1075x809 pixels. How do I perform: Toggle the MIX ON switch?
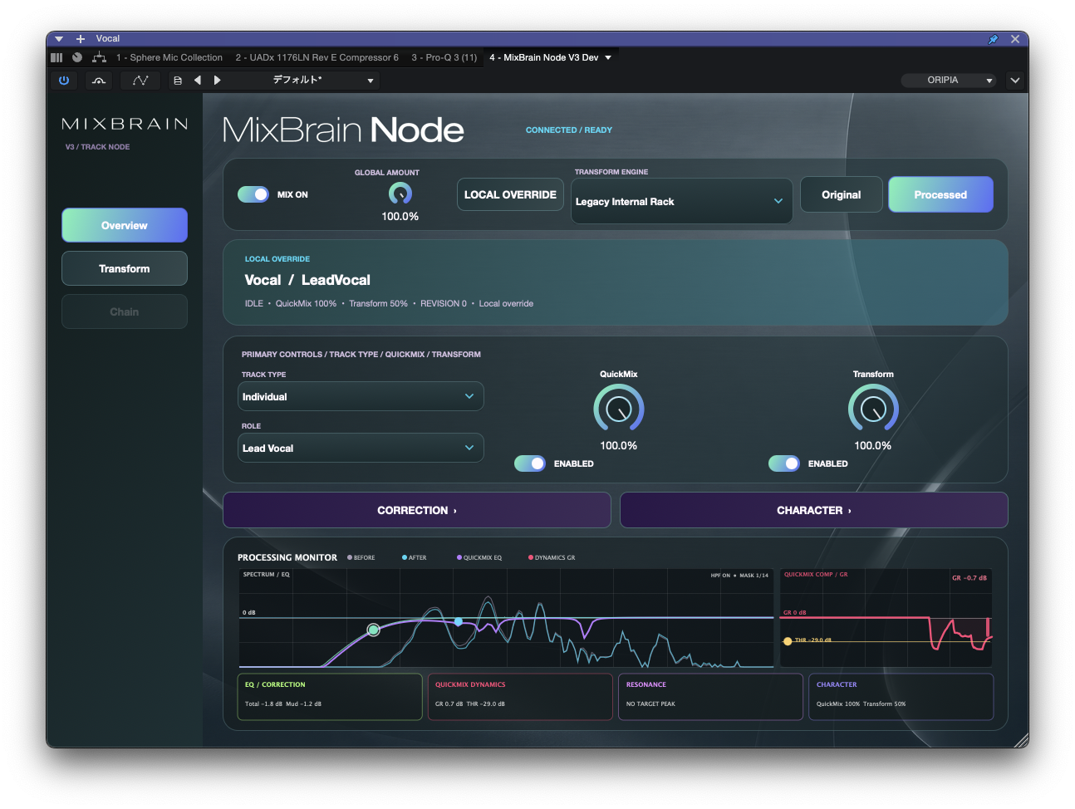pyautogui.click(x=253, y=194)
